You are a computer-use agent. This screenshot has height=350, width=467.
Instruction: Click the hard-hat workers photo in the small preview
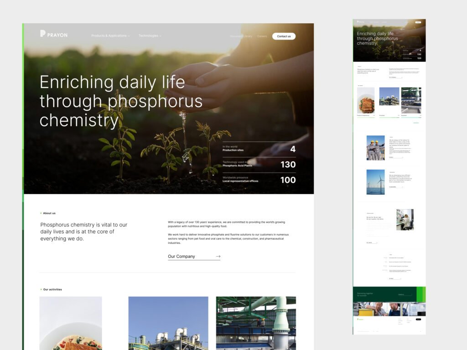coord(376,148)
